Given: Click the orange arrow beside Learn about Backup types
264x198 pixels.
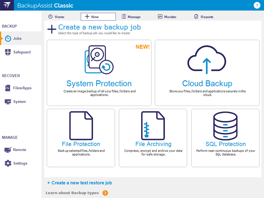Looking at the screenshot, I should [x=105, y=193].
